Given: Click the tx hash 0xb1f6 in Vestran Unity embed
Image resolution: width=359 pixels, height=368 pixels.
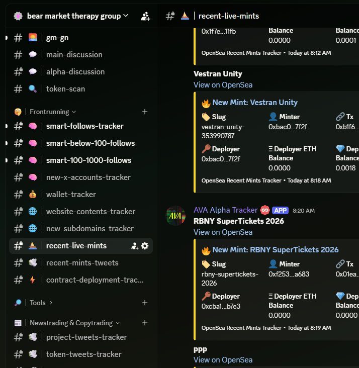Looking at the screenshot, I should 347,127.
